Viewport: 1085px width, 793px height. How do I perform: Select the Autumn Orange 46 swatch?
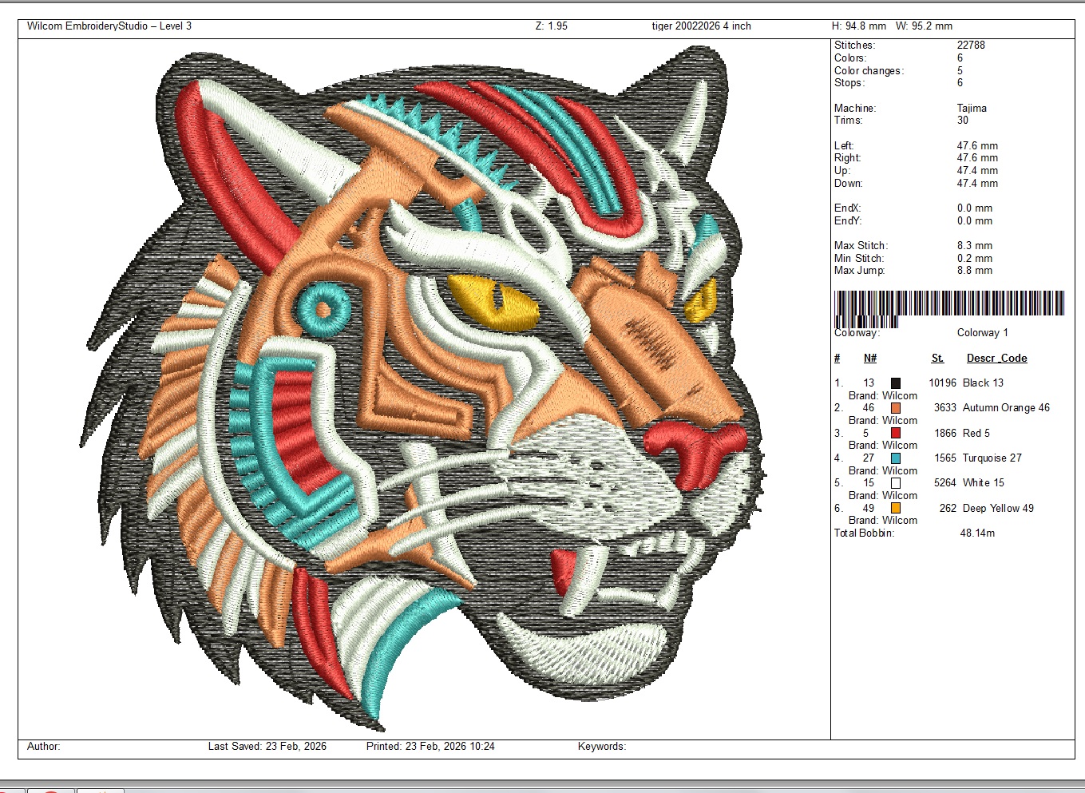[x=896, y=408]
